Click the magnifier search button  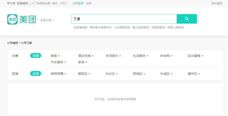click(187, 19)
